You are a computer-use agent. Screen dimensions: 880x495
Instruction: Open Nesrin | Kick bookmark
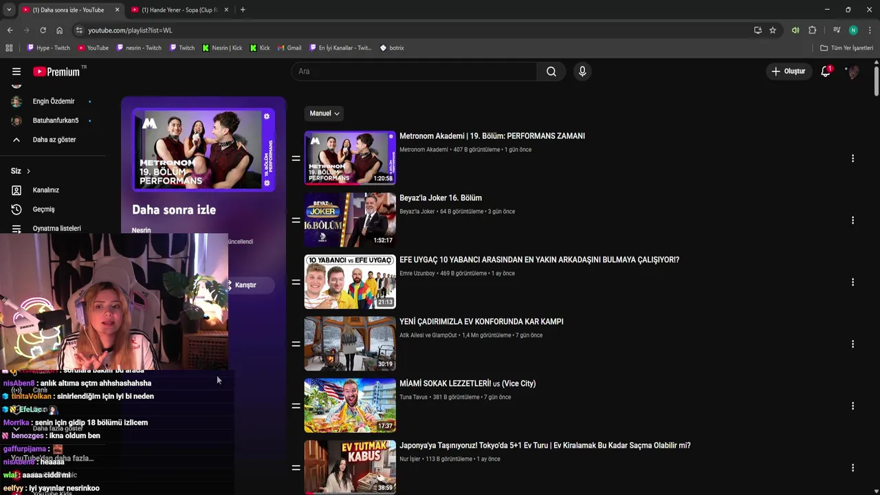click(x=222, y=48)
